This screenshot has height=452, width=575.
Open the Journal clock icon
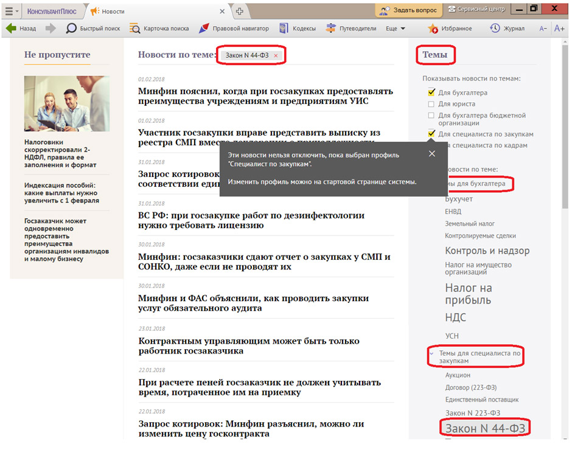495,29
